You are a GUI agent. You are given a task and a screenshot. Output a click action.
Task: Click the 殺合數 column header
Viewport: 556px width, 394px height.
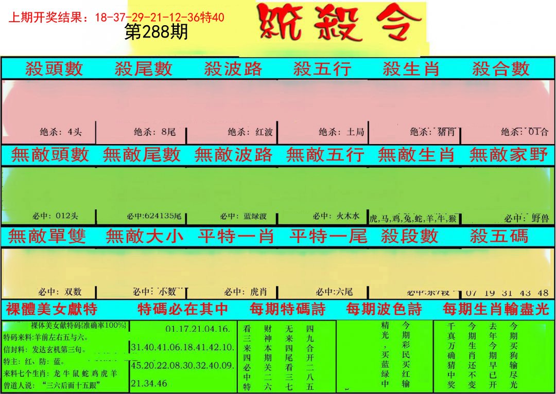(500, 68)
